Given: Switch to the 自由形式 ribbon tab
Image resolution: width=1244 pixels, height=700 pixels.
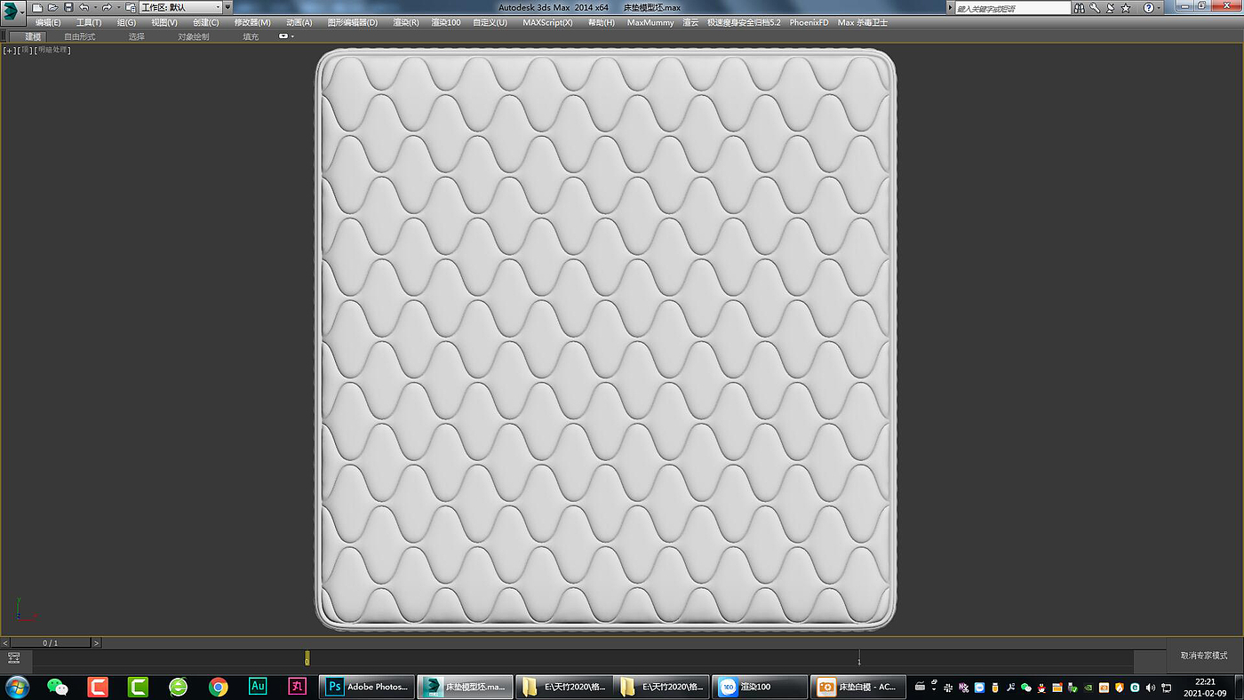Looking at the screenshot, I should click(79, 36).
